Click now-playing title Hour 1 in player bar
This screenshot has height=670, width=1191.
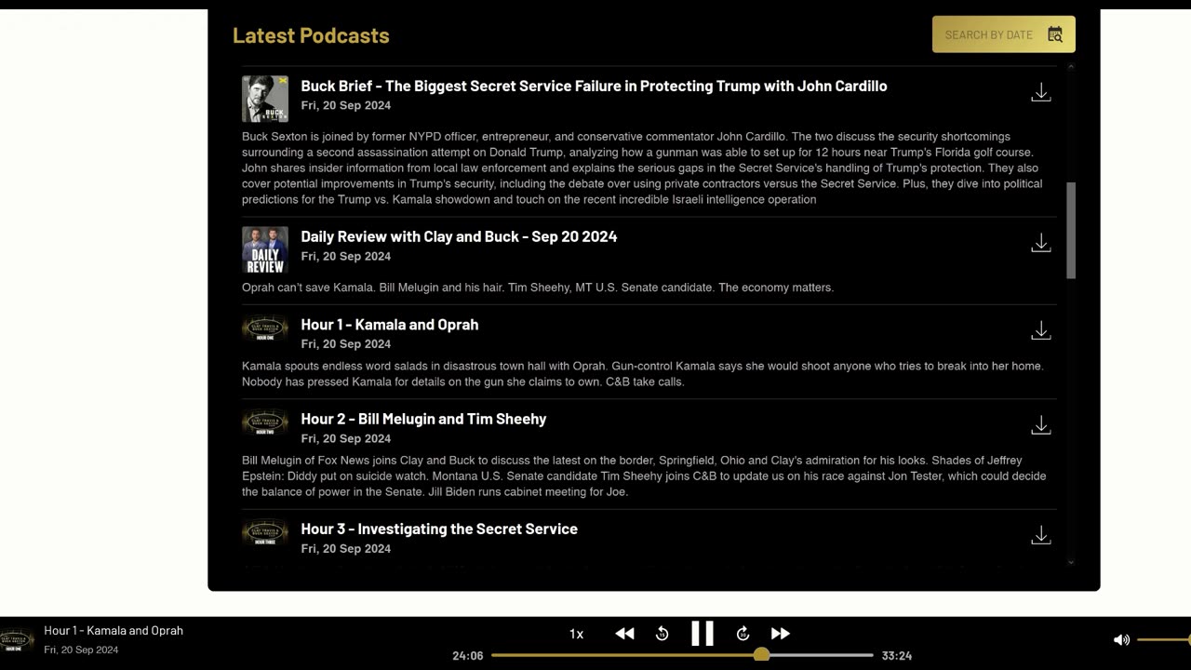pyautogui.click(x=114, y=631)
